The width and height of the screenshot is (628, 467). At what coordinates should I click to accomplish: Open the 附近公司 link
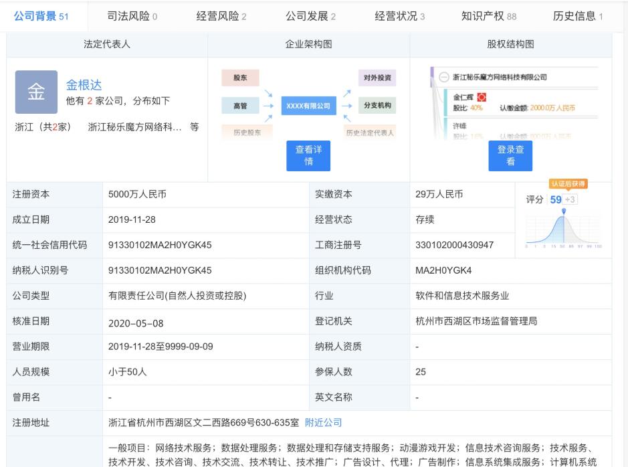323,423
